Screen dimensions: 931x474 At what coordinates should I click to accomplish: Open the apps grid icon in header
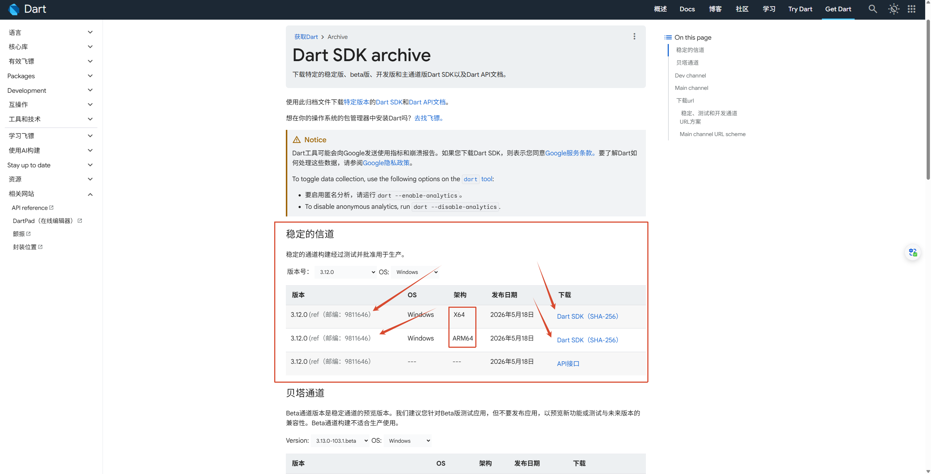(x=911, y=9)
